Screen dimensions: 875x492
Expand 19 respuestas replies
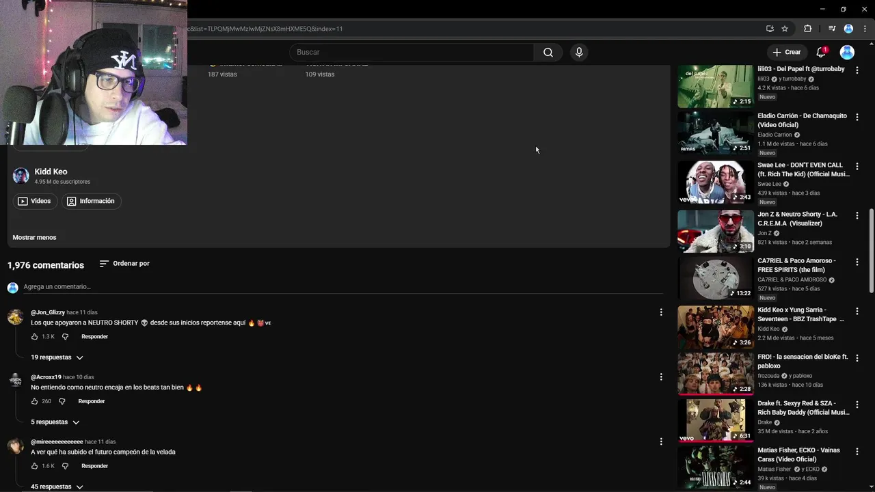click(x=57, y=357)
